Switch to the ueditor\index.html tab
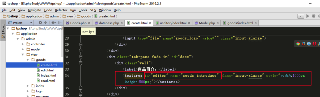Viewport: 320px width, 97px height. pos(173,23)
